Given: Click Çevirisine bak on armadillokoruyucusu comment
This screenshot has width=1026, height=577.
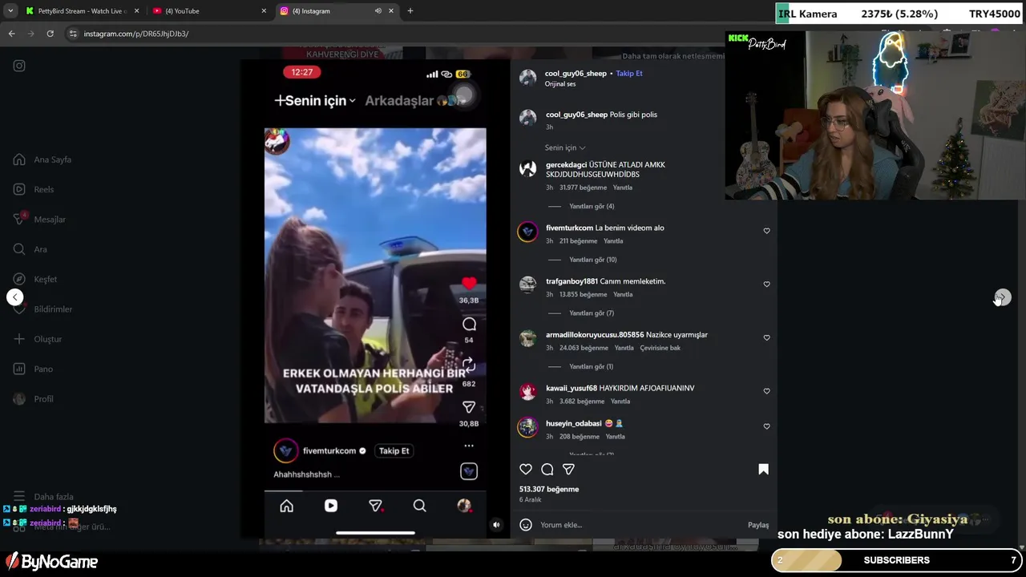Looking at the screenshot, I should [x=660, y=348].
